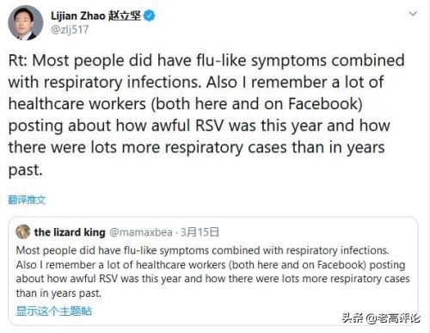430x333 pixels.
Task: Open the lizard king profile name
Action: [x=70, y=232]
